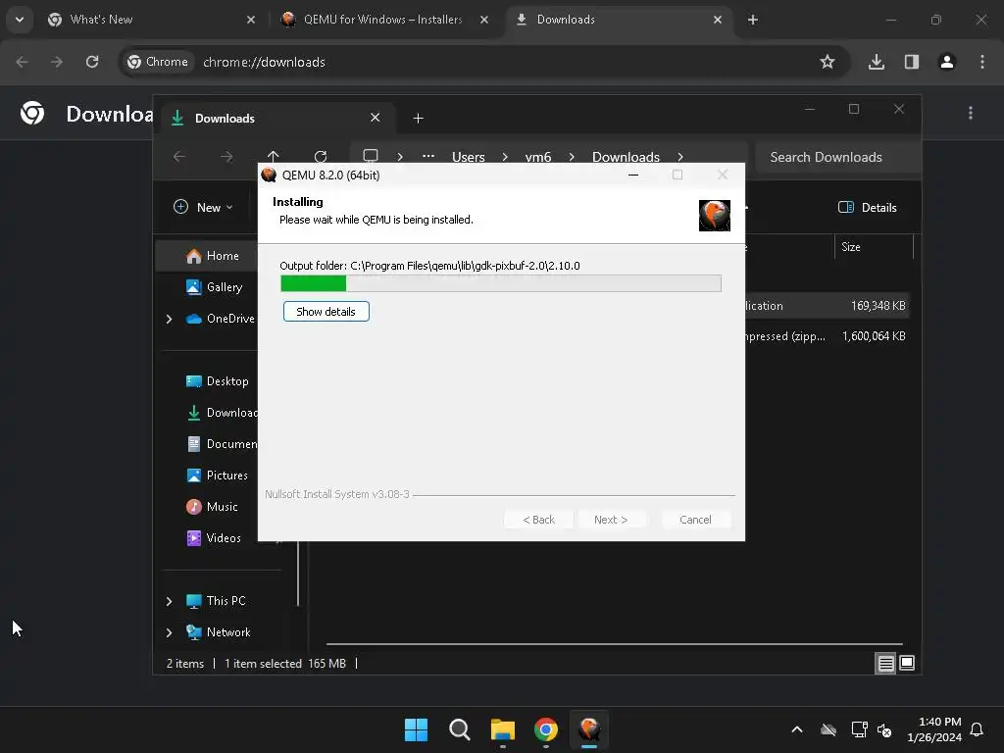Image resolution: width=1004 pixels, height=753 pixels.
Task: Open Windows Start menu
Action: (x=416, y=729)
